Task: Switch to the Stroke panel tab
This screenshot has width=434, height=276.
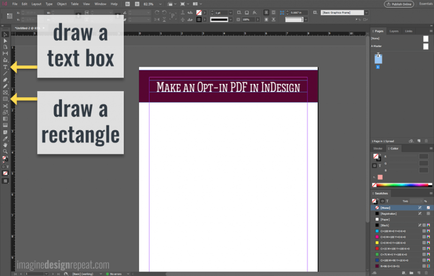Action: tap(377, 148)
